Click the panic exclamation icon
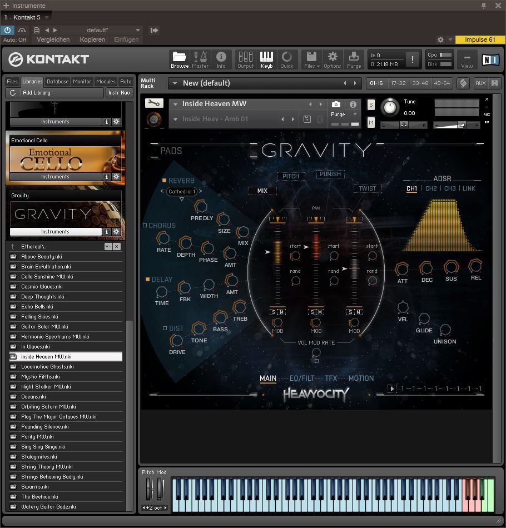Image resolution: width=506 pixels, height=528 pixels. (x=413, y=59)
